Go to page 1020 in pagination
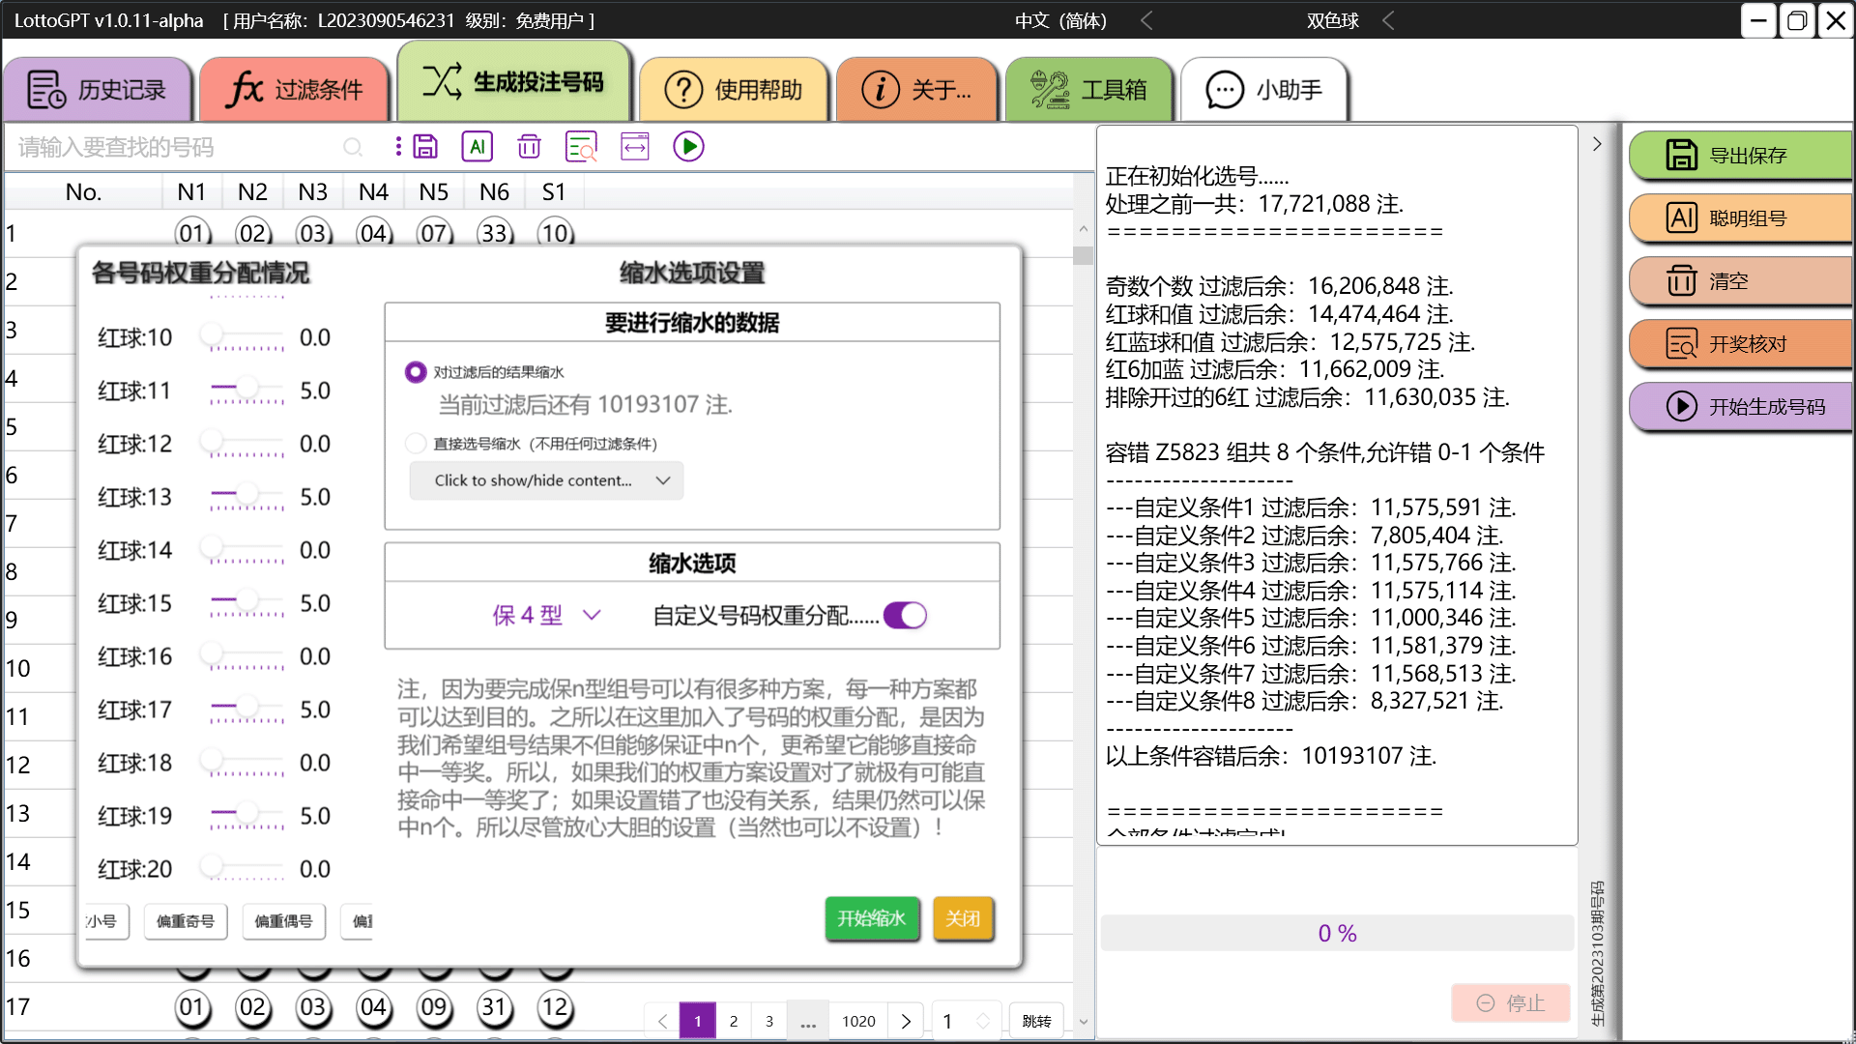Screen dimensions: 1856x1044 click(x=858, y=1021)
